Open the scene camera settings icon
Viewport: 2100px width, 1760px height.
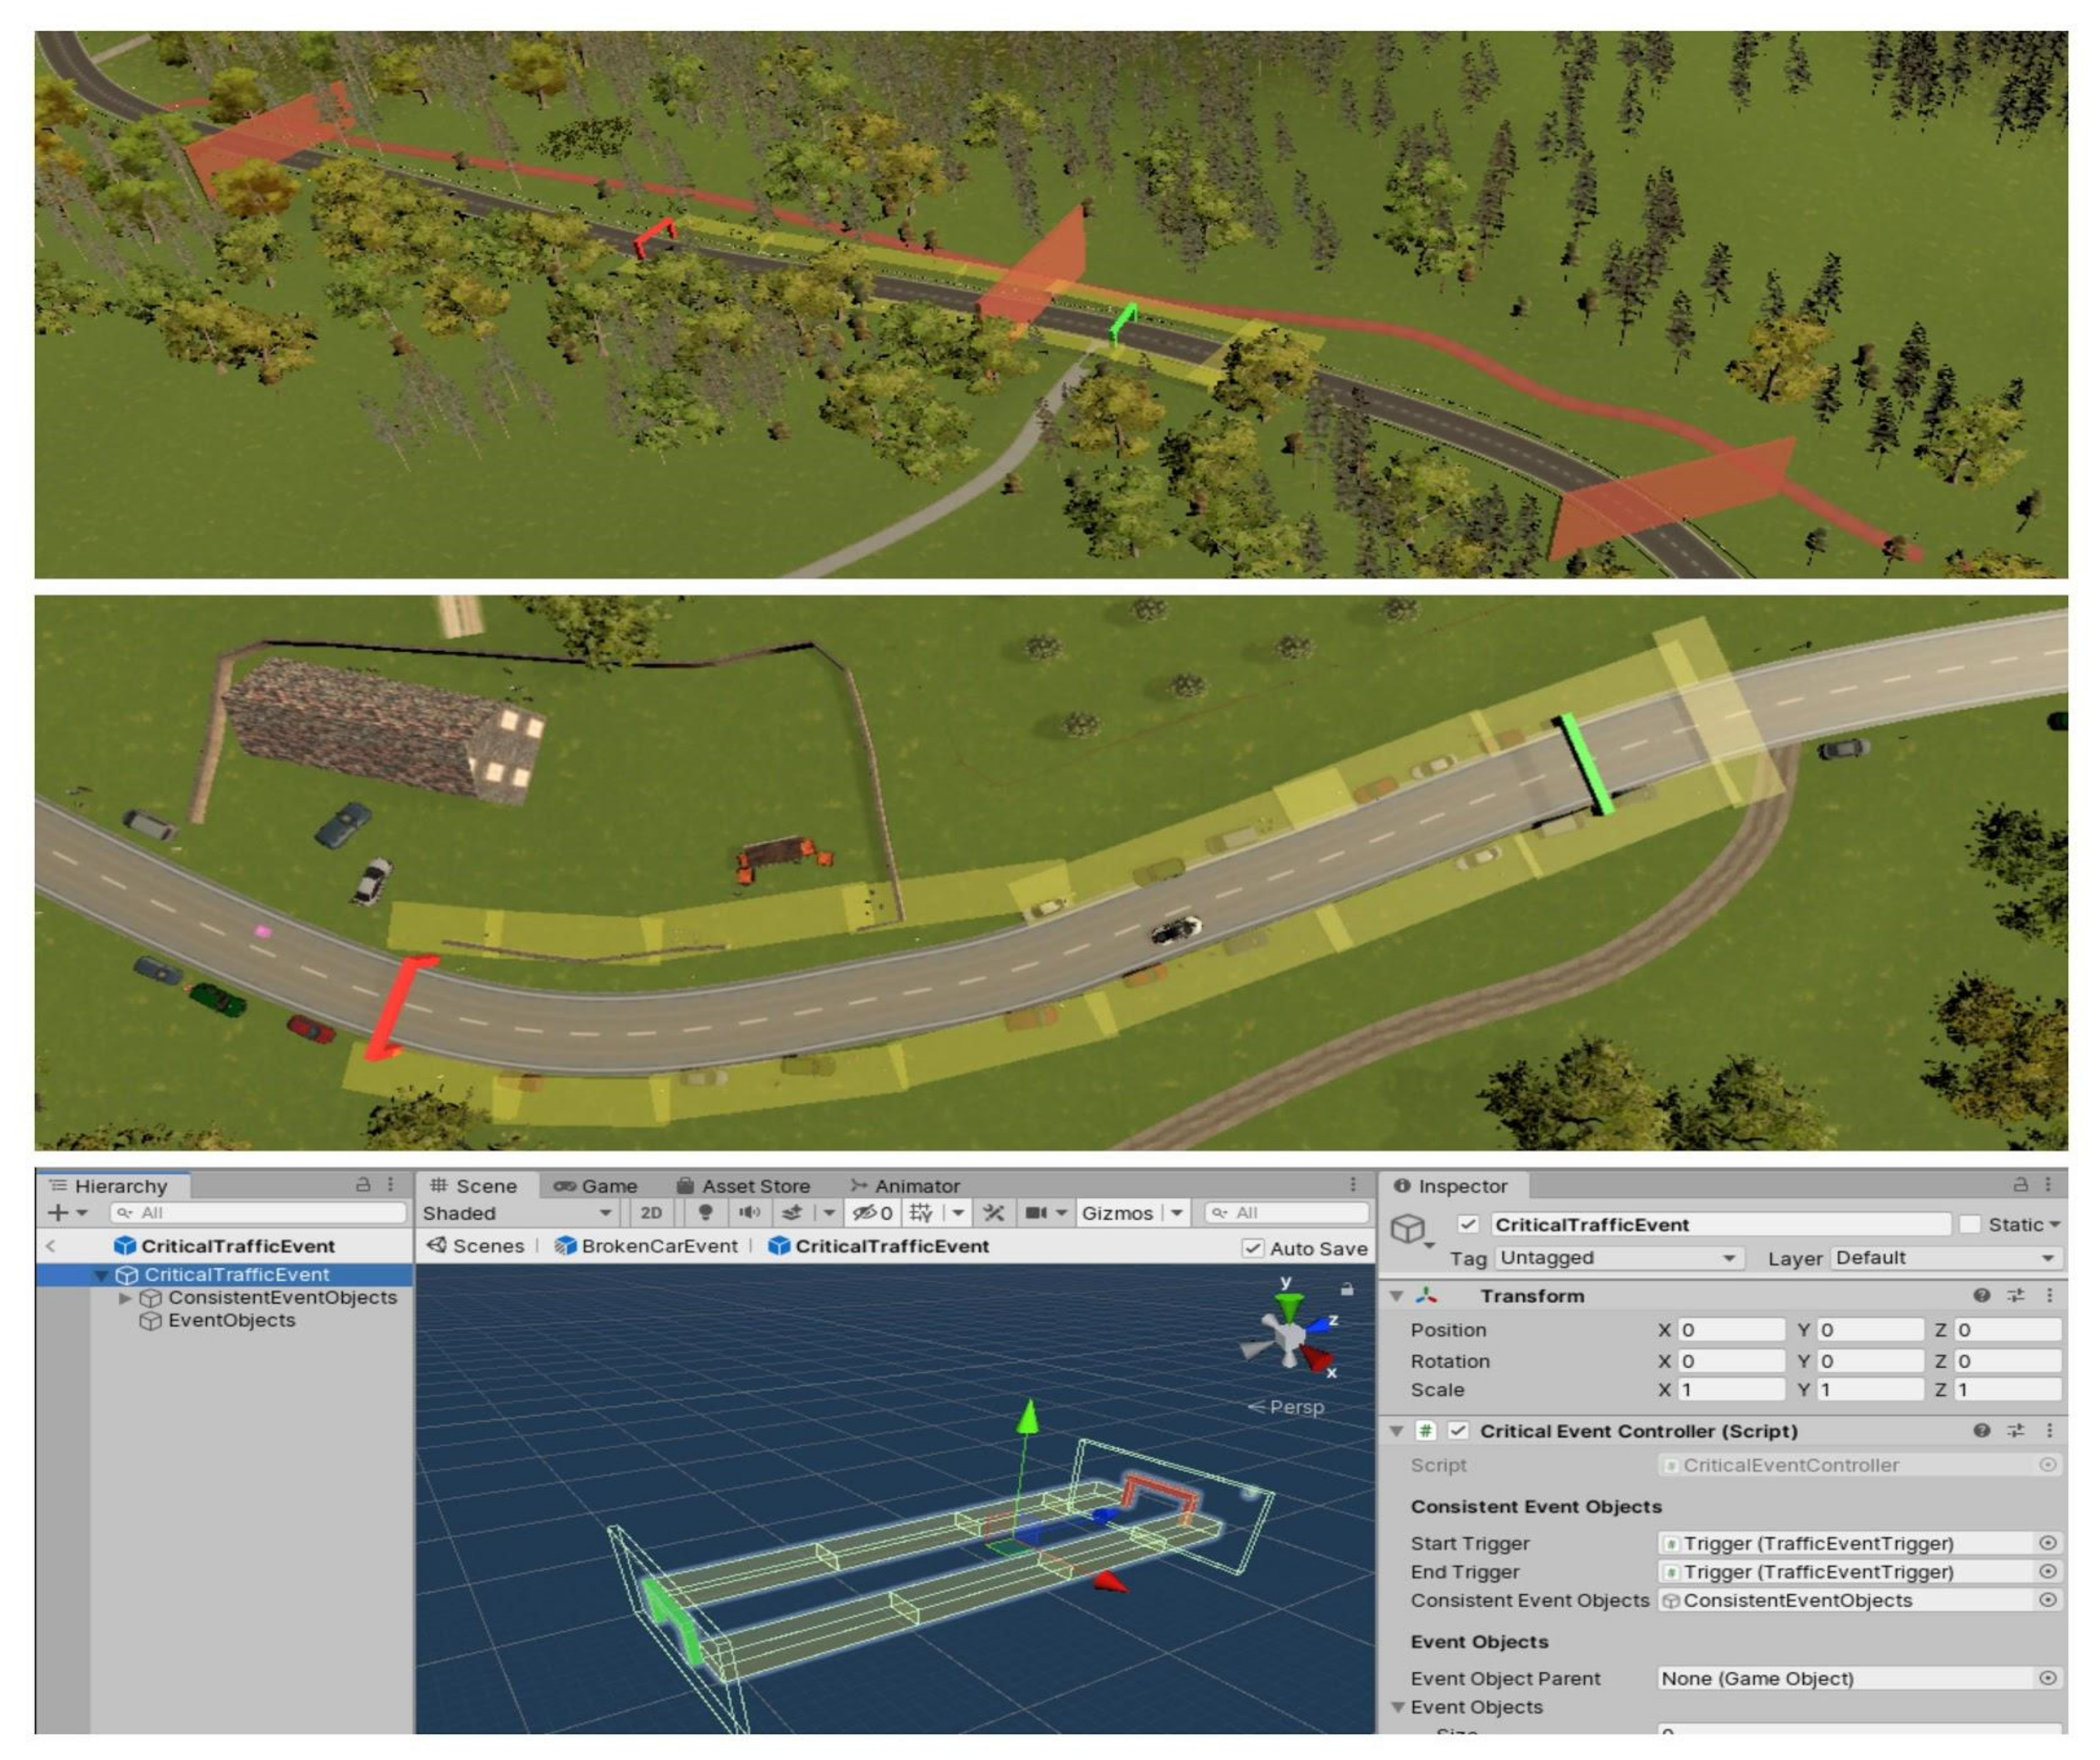click(1036, 1213)
